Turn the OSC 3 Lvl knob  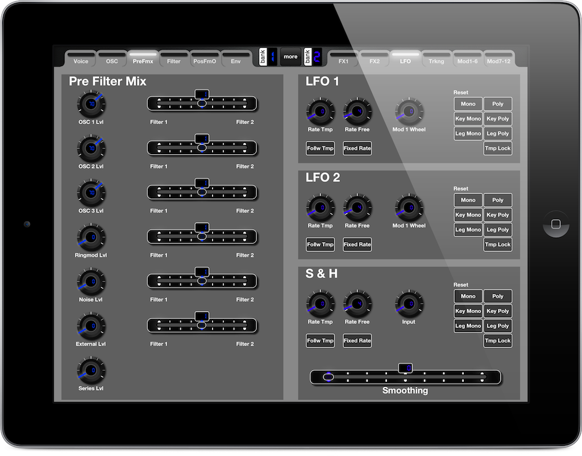90,192
